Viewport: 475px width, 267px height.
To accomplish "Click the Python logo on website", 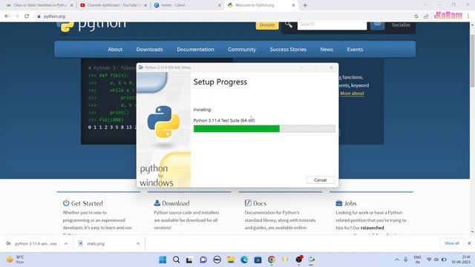I will pyautogui.click(x=91, y=26).
